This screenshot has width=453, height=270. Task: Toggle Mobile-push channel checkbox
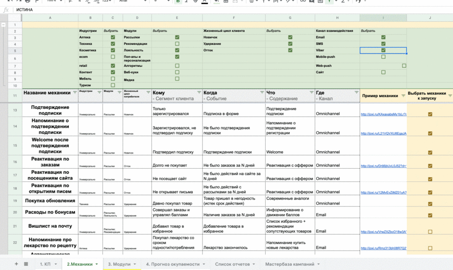(x=383, y=57)
